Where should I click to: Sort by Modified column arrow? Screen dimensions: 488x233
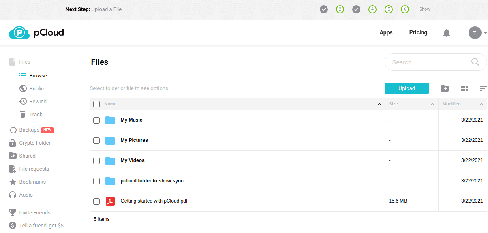pos(482,104)
